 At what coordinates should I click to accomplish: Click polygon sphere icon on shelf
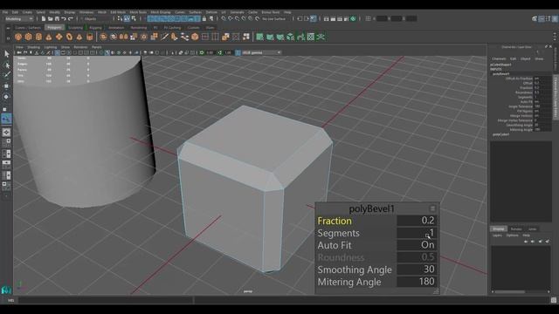18,37
